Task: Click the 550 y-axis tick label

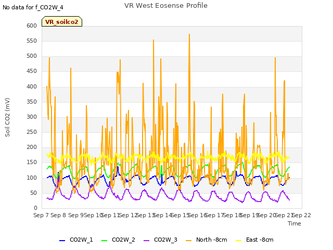Action: [32, 41]
